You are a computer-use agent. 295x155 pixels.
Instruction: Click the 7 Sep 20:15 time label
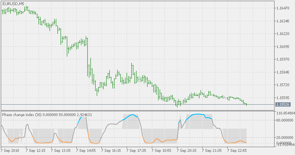coord(187,151)
